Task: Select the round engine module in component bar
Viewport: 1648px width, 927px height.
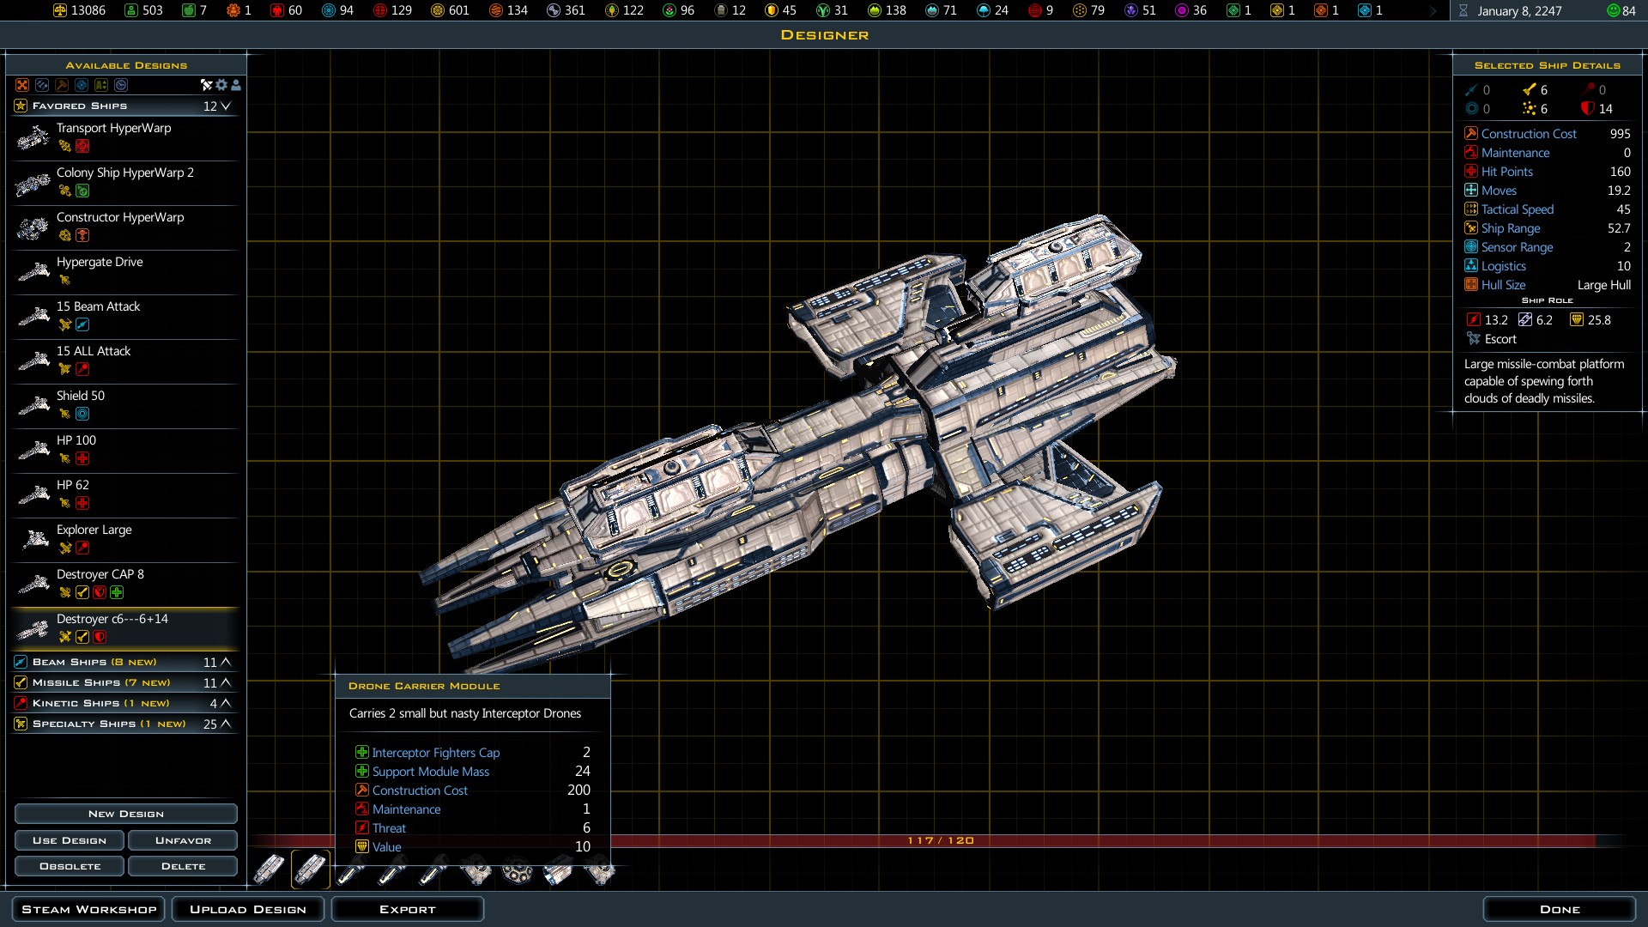Action: [516, 872]
